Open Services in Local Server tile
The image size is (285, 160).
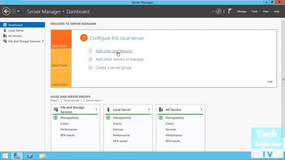pos(118,129)
